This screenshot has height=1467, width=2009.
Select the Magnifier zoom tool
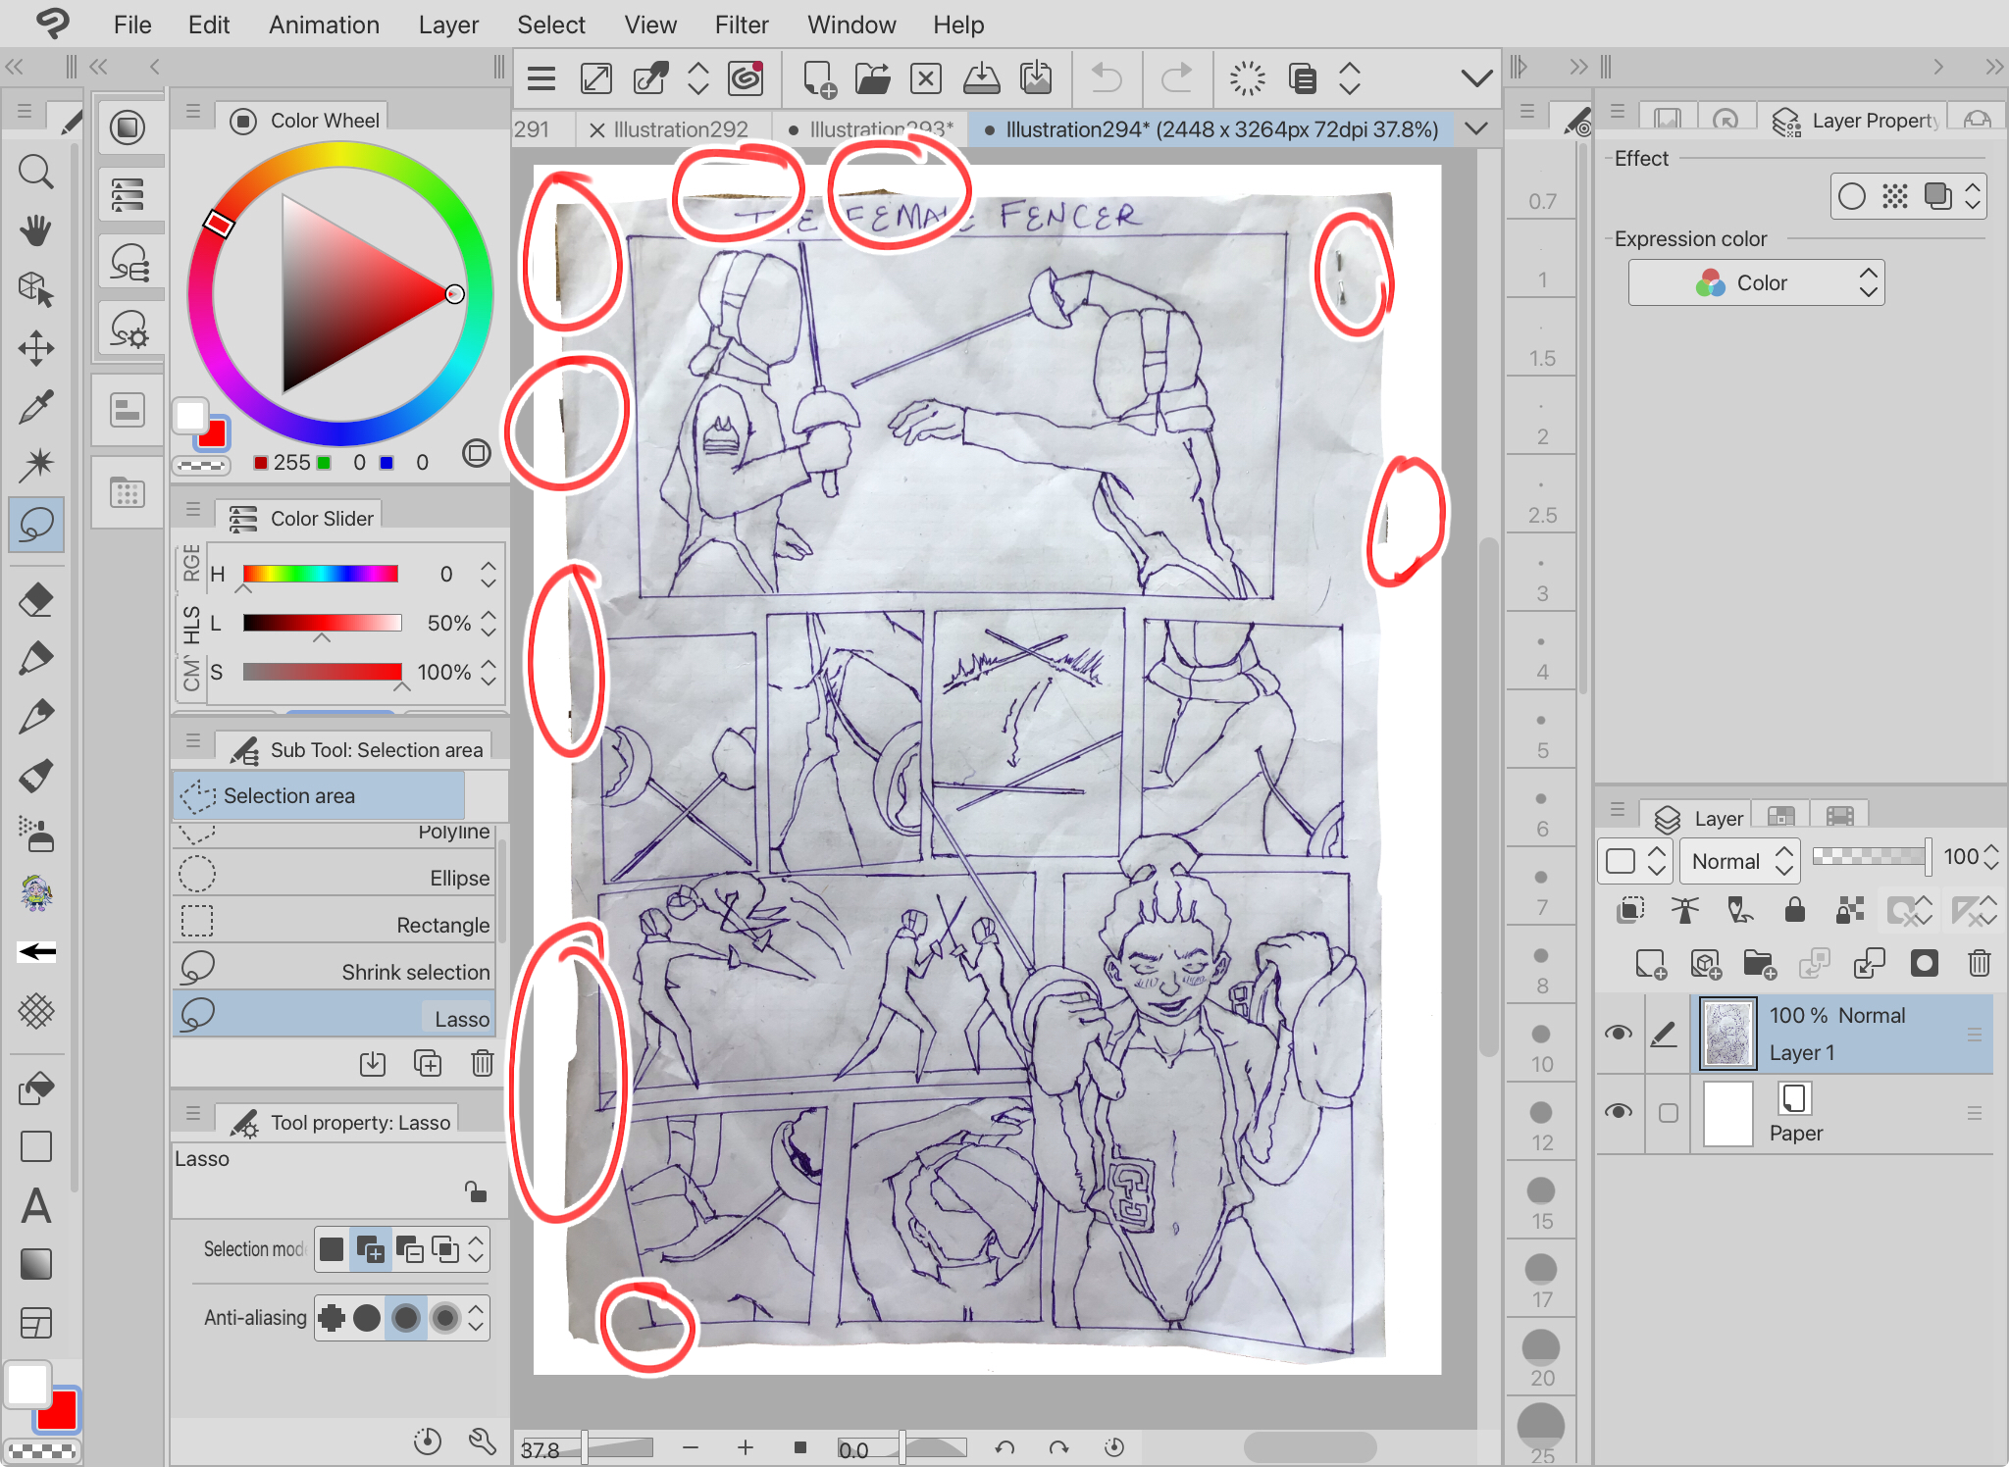(x=35, y=173)
